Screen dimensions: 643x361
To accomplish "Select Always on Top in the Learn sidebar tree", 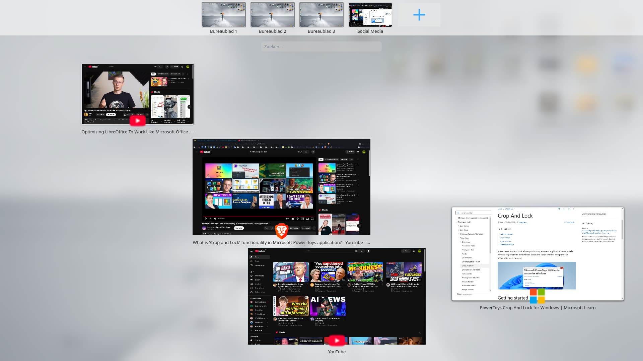I will (x=468, y=250).
